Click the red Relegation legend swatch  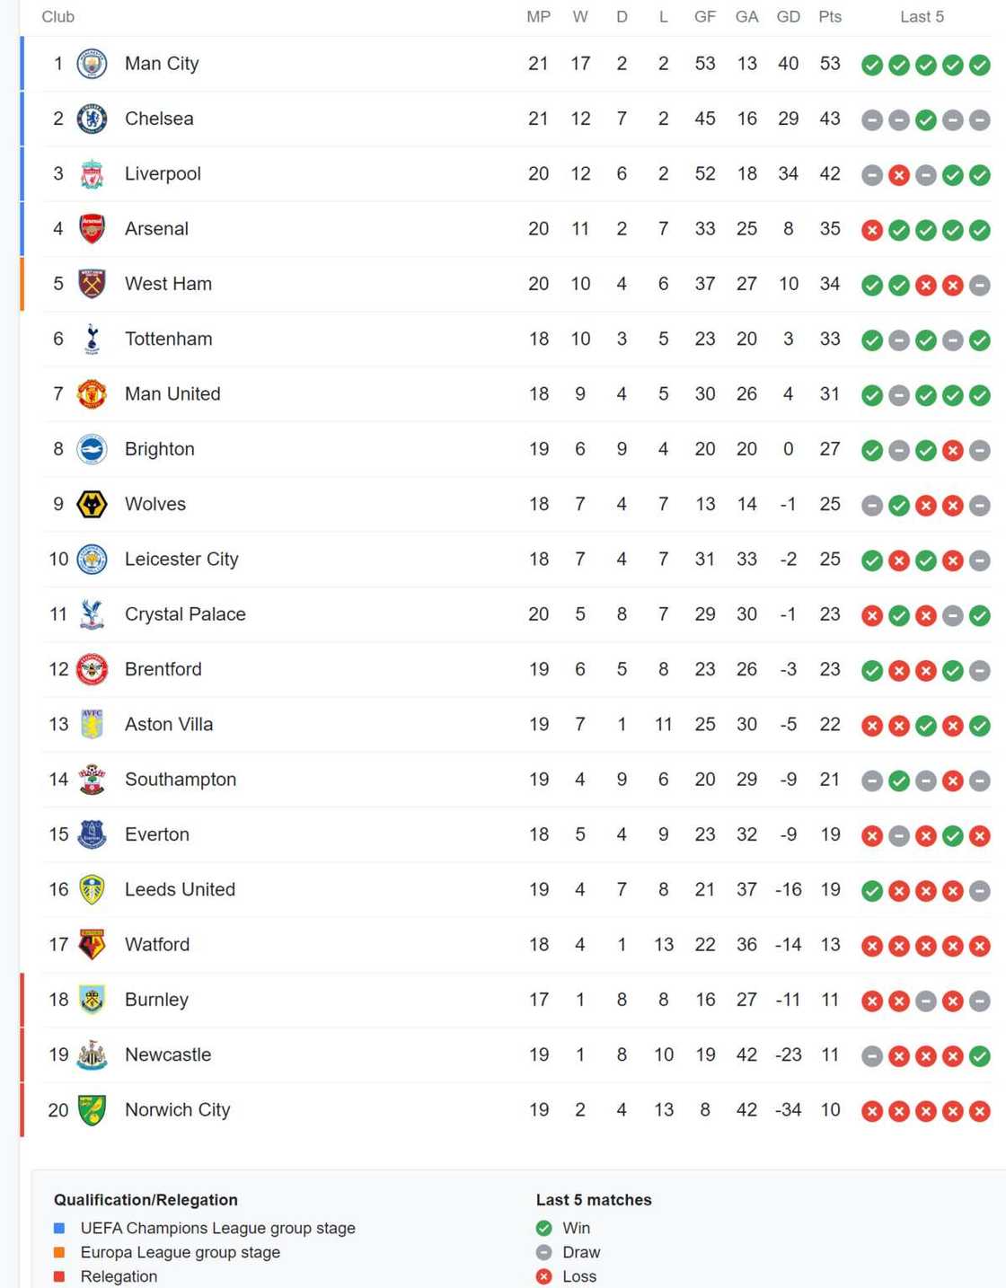click(59, 1276)
